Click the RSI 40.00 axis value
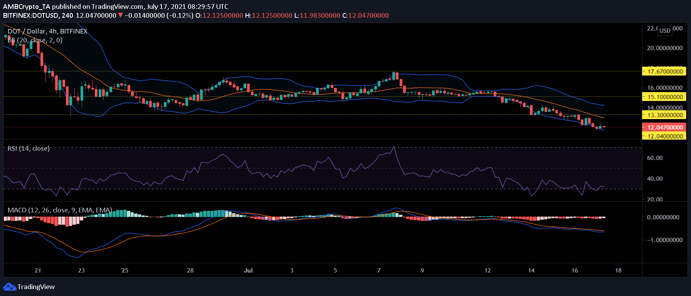 pyautogui.click(x=655, y=178)
